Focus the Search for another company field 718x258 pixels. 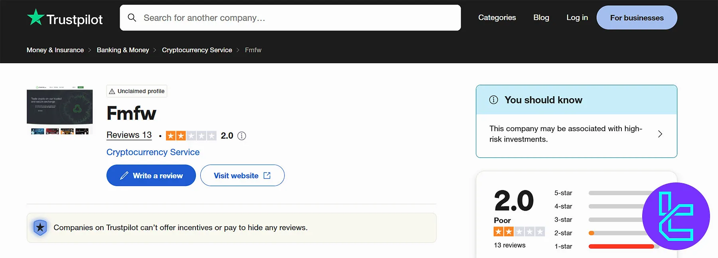pyautogui.click(x=290, y=18)
